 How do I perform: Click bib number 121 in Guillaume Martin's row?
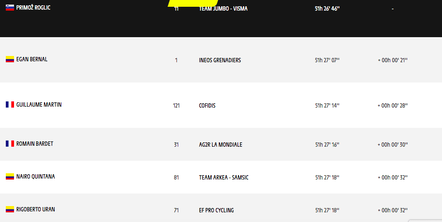(x=176, y=106)
